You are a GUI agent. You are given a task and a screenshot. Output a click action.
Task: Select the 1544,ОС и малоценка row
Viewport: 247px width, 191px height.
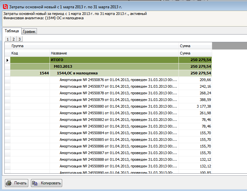114,73
